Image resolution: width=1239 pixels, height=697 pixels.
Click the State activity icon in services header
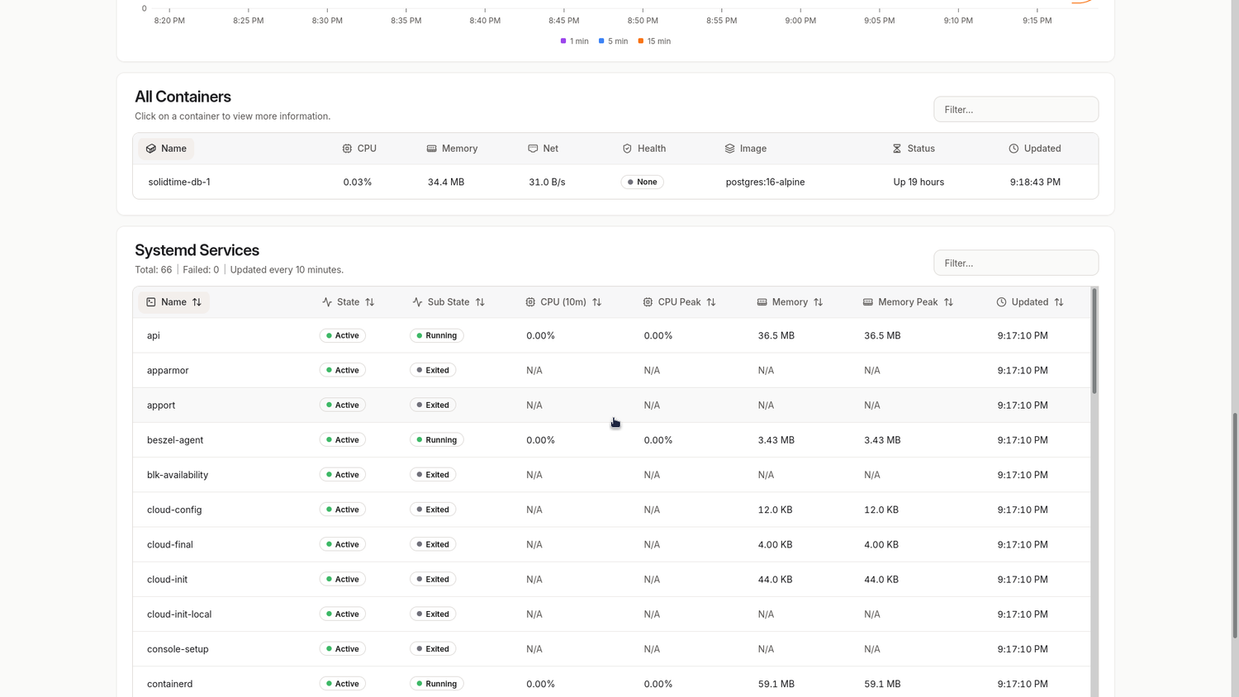pyautogui.click(x=327, y=302)
